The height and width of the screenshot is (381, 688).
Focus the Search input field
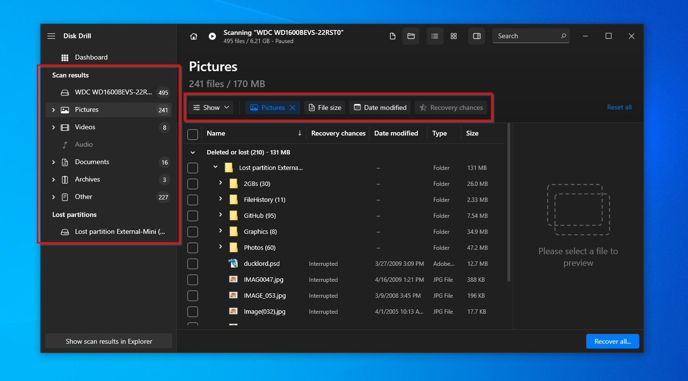pyautogui.click(x=531, y=36)
